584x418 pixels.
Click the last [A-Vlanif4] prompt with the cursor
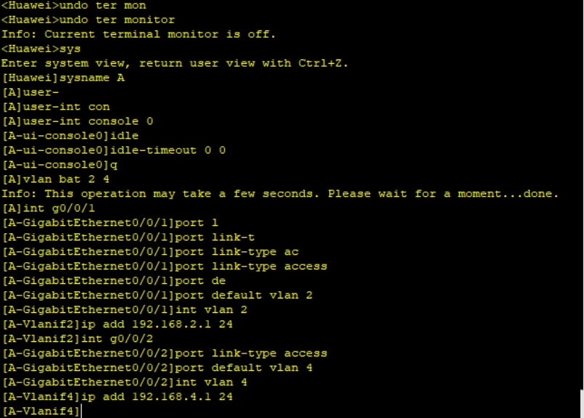41,411
